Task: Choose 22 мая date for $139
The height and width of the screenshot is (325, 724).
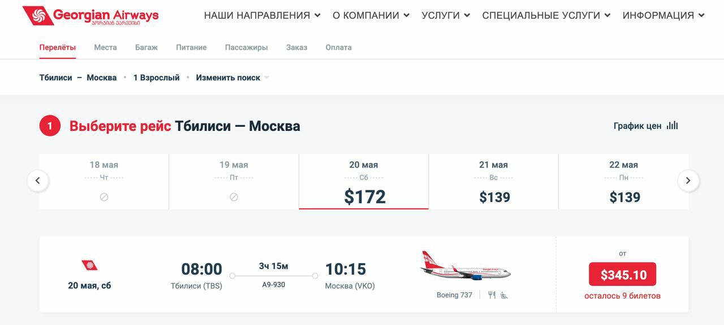Action: coord(624,182)
